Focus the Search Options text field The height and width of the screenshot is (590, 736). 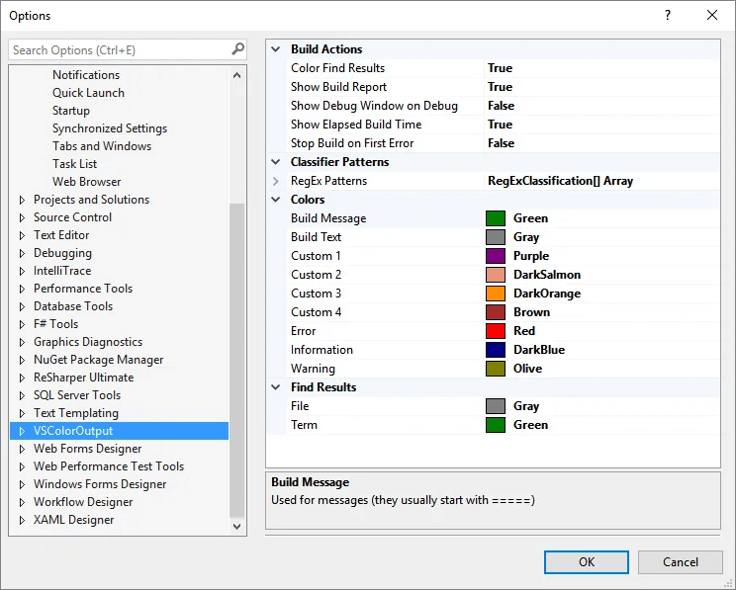[x=119, y=49]
